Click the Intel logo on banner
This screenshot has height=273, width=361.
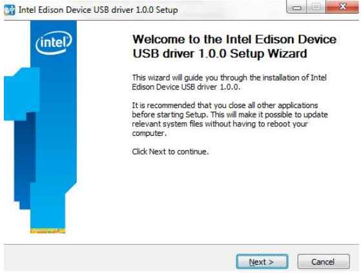click(x=54, y=42)
